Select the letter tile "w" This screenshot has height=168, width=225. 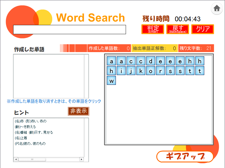(111, 80)
